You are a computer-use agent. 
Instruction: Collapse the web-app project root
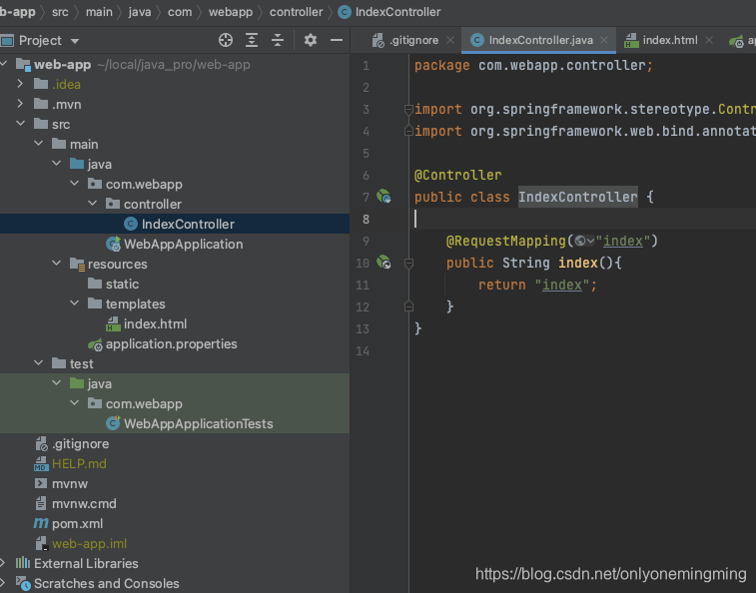(4, 63)
